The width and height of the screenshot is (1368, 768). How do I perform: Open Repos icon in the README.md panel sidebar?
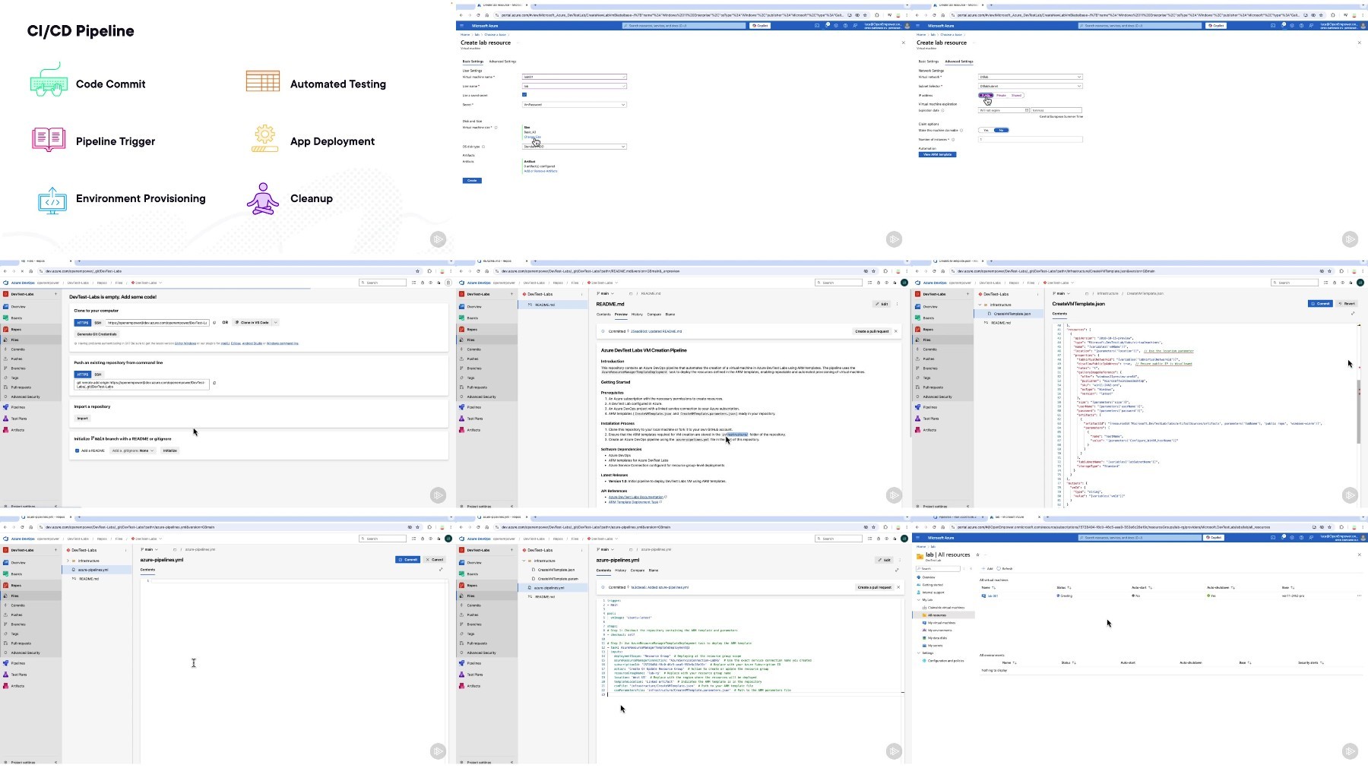click(x=462, y=330)
